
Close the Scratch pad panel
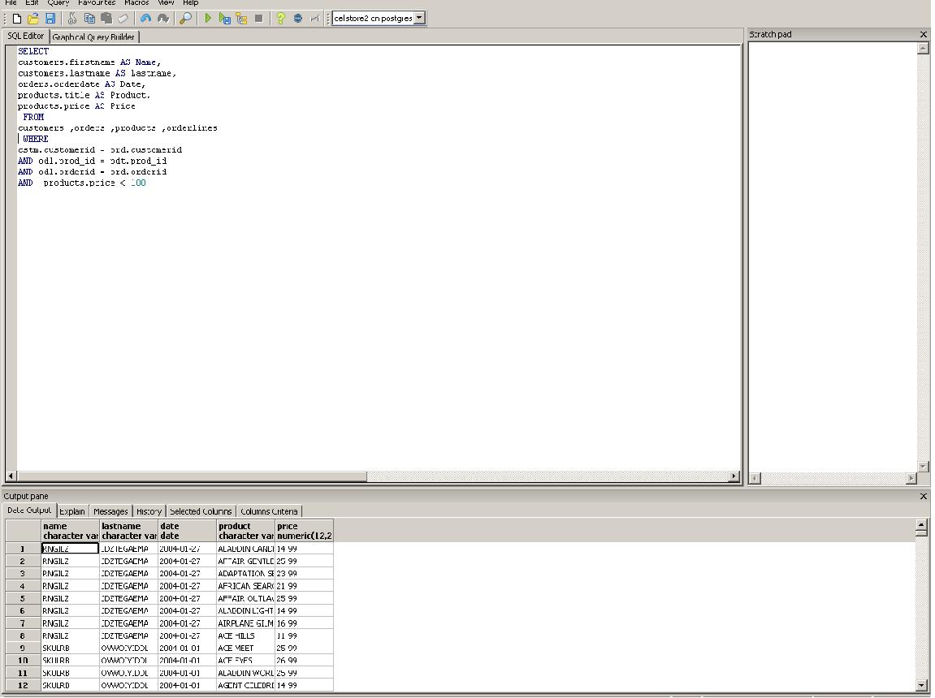click(x=923, y=35)
